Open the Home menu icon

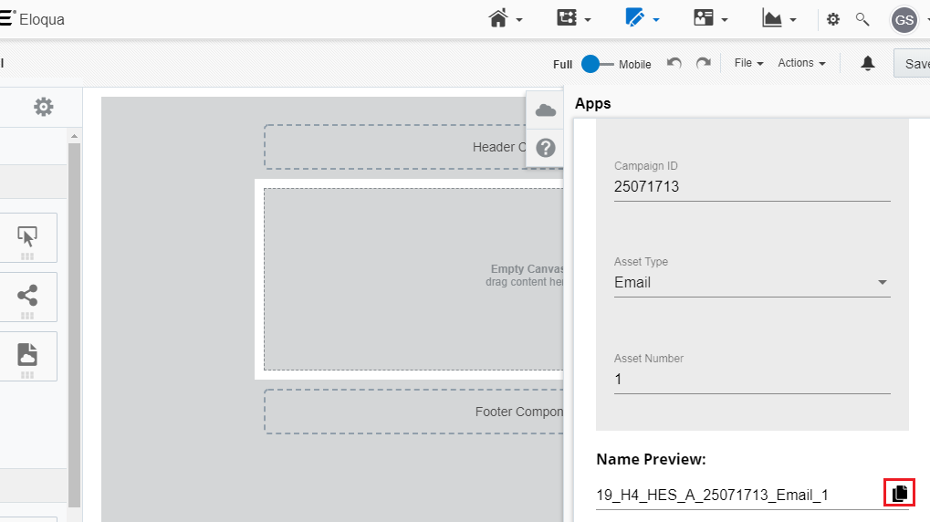(498, 19)
